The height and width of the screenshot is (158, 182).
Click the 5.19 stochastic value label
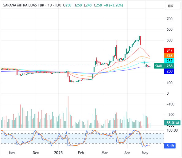(170, 146)
